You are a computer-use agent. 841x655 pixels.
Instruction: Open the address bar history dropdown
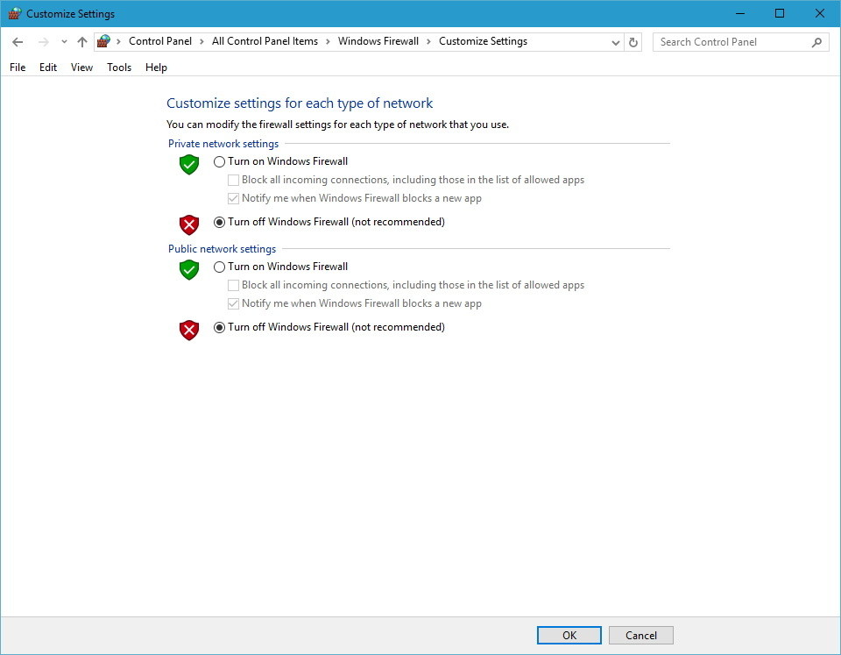pos(616,41)
